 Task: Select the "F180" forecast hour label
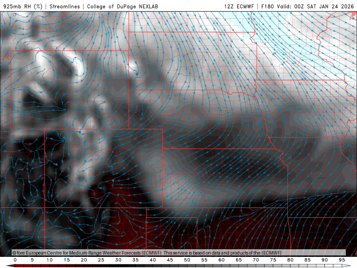(267, 6)
